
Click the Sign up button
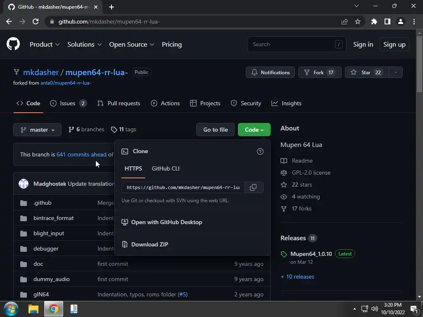pyautogui.click(x=394, y=45)
